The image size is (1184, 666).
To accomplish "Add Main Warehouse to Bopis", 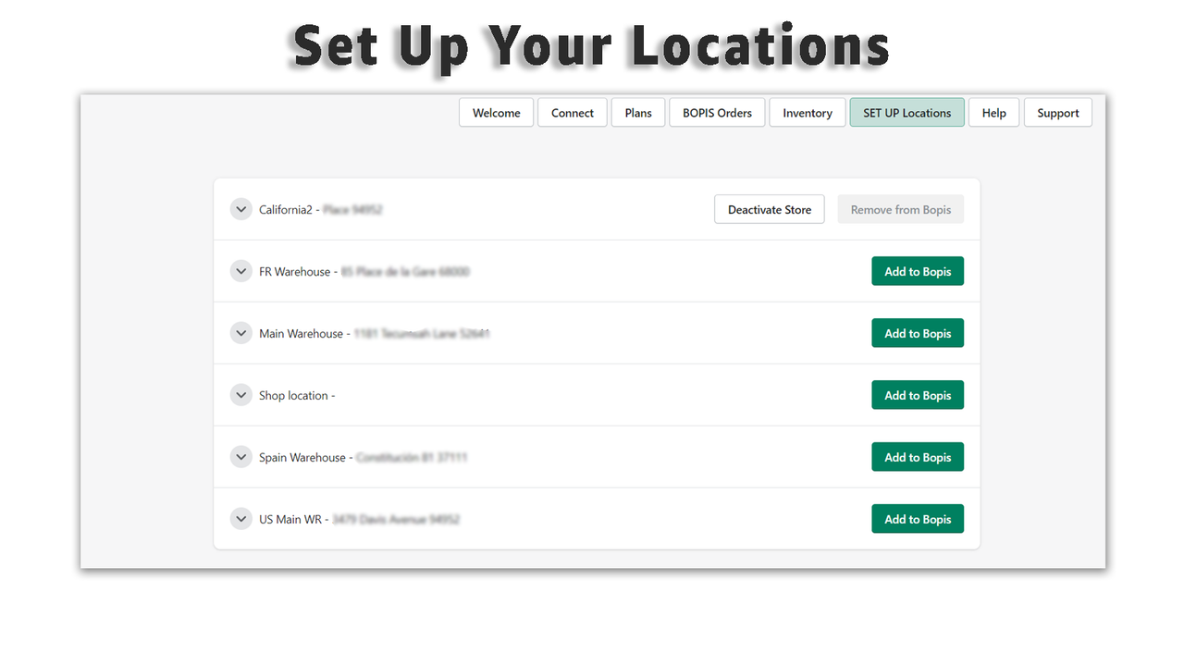I will 918,333.
